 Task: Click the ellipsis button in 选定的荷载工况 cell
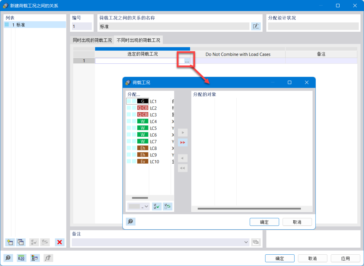tap(187, 61)
